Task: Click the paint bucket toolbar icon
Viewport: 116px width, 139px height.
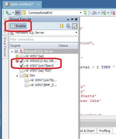Action: point(94,13)
